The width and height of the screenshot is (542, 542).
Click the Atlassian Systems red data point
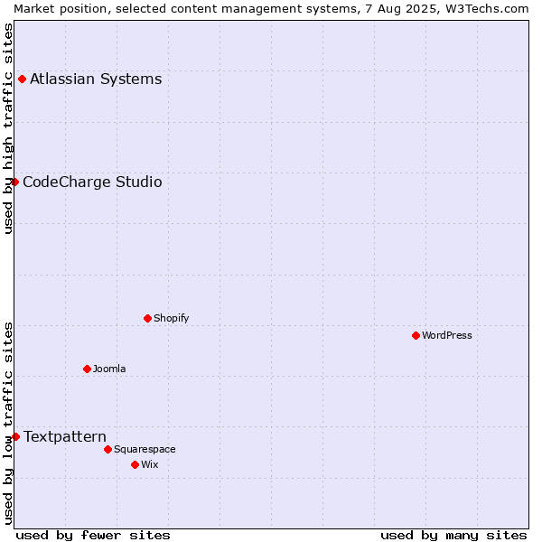[x=22, y=79]
